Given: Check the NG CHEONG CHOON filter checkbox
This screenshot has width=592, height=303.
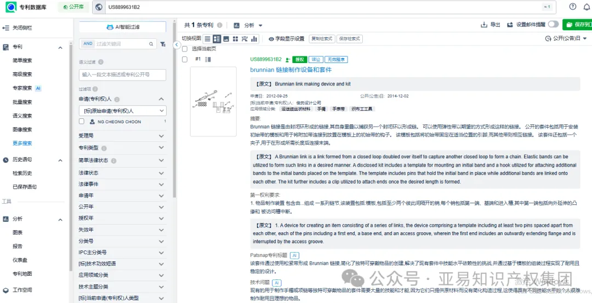Looking at the screenshot, I should [x=82, y=122].
